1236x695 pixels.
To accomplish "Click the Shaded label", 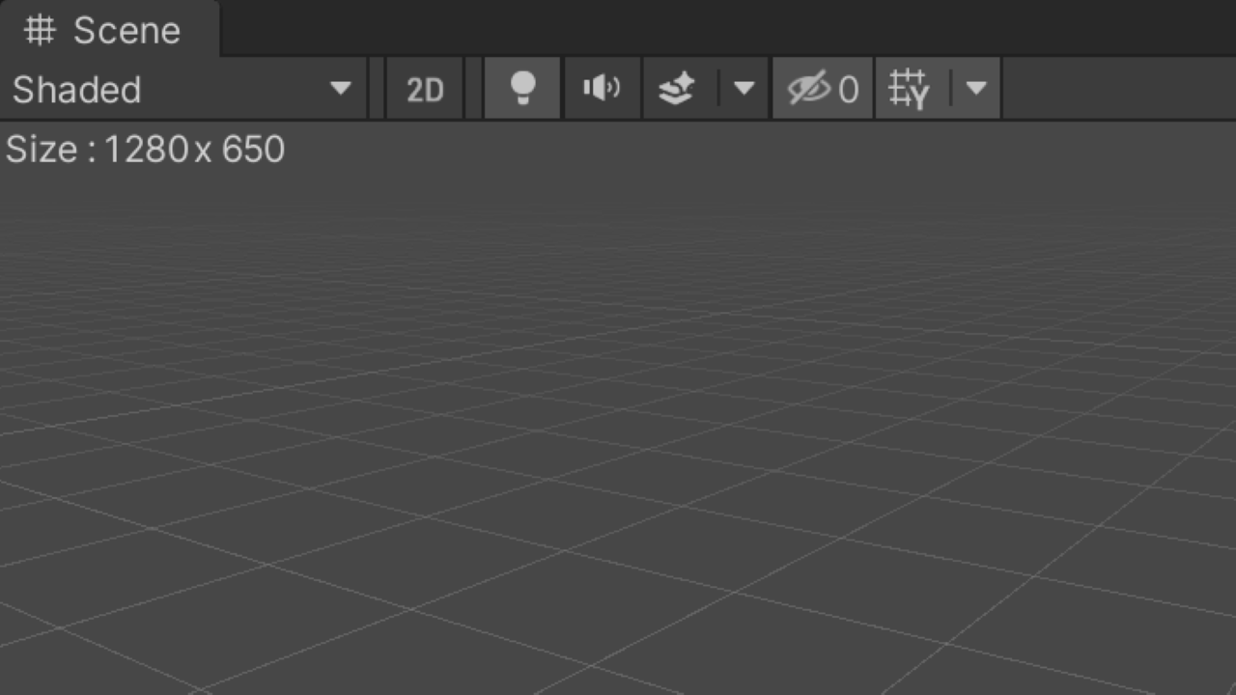I will coord(77,88).
